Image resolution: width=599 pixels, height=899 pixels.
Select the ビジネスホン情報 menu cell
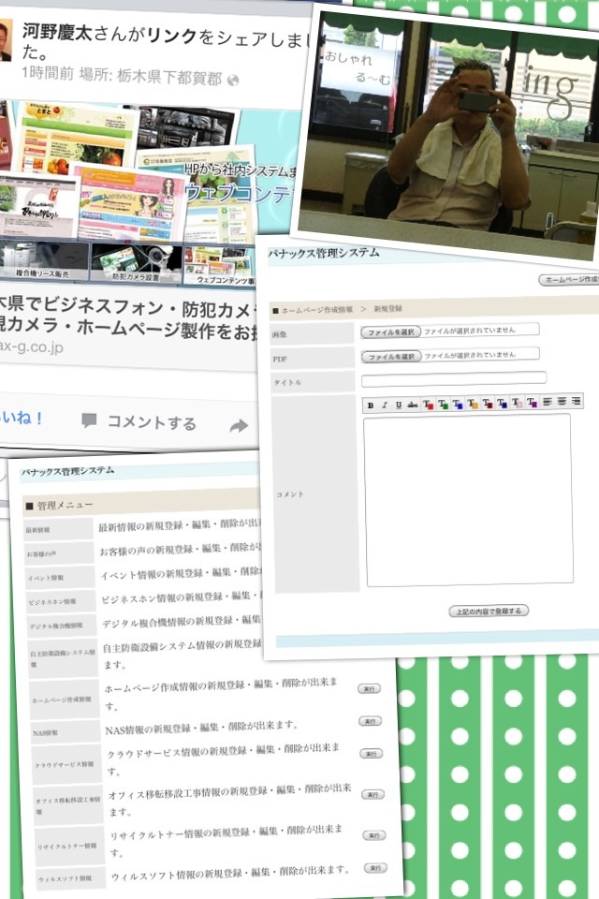62,601
